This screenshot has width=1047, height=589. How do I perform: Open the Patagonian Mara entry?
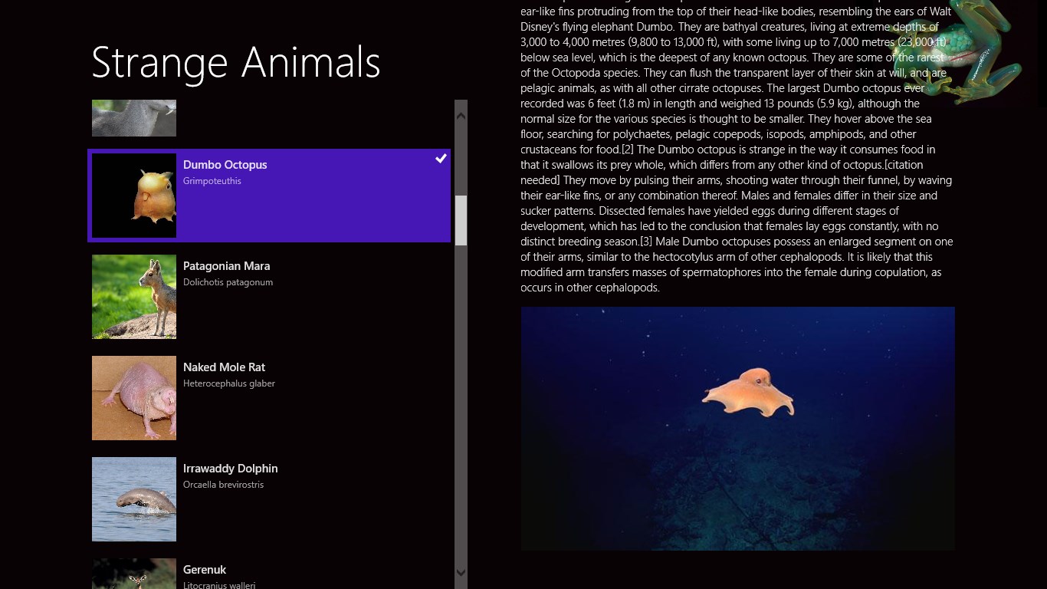click(x=269, y=297)
